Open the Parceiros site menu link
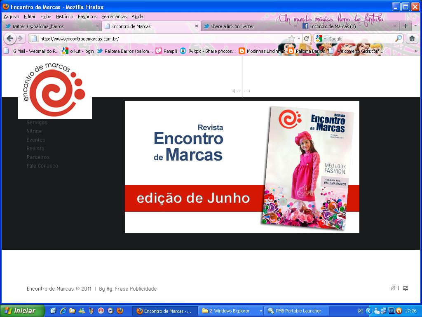The height and width of the screenshot is (317, 422). [x=38, y=157]
